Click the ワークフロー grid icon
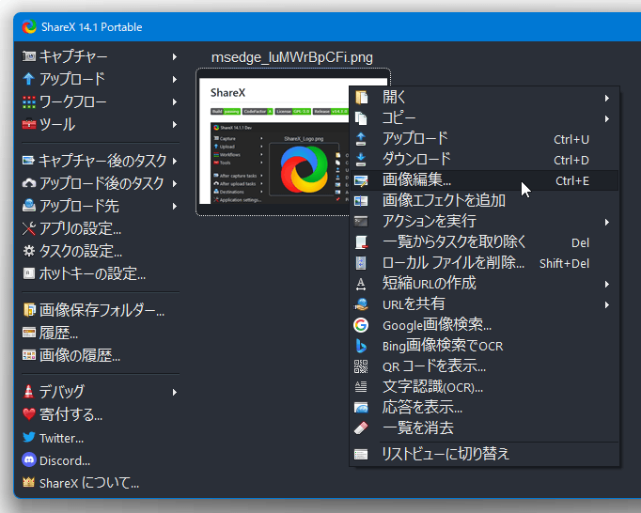641x513 pixels. [x=29, y=101]
